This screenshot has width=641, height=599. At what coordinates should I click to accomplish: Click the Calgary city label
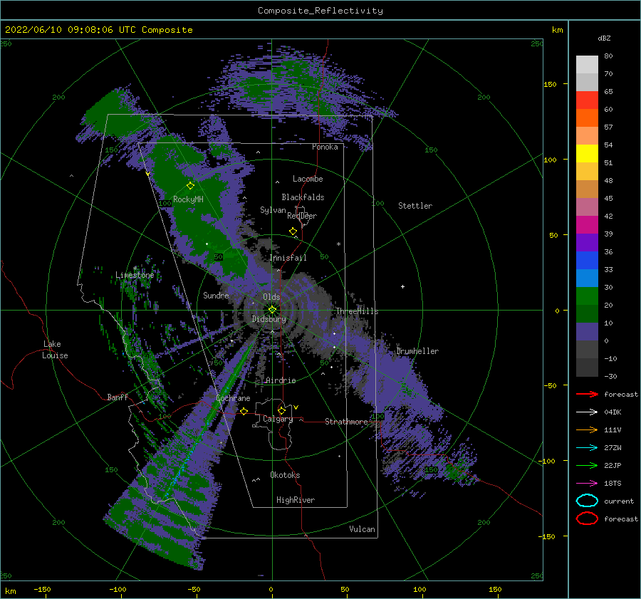[x=278, y=419]
